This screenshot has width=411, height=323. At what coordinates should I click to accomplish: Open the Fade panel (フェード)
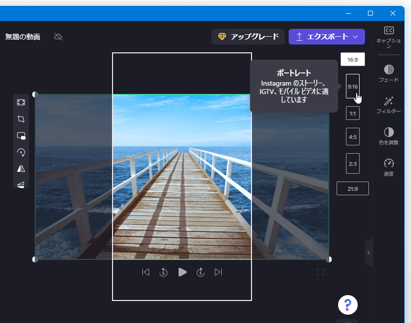(388, 73)
